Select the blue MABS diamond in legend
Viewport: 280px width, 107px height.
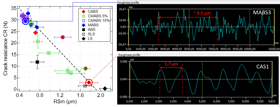(x=83, y=25)
